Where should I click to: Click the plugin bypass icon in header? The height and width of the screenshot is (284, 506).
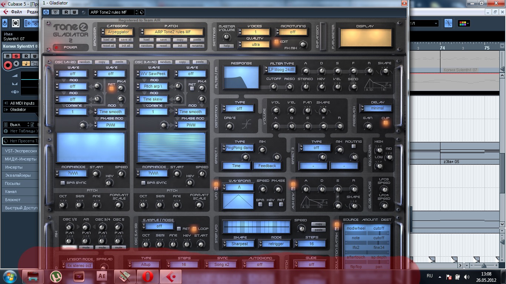[x=55, y=12]
